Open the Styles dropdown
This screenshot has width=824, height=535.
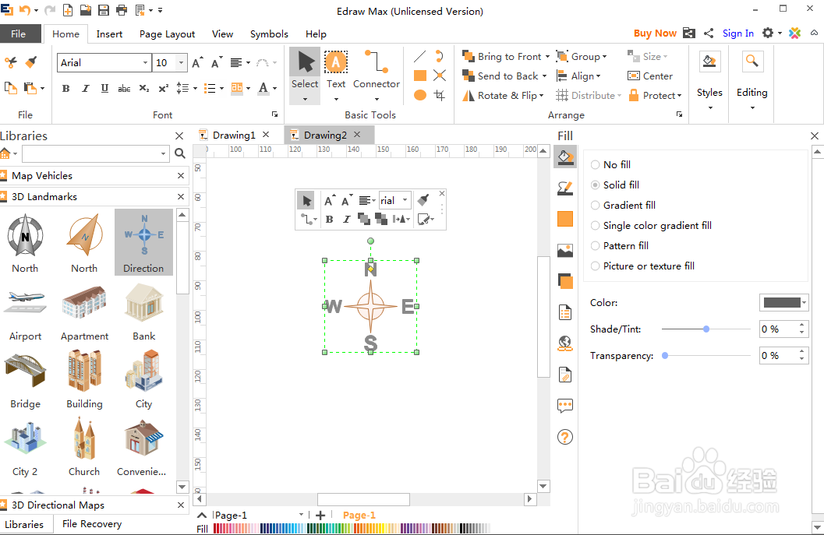click(709, 81)
